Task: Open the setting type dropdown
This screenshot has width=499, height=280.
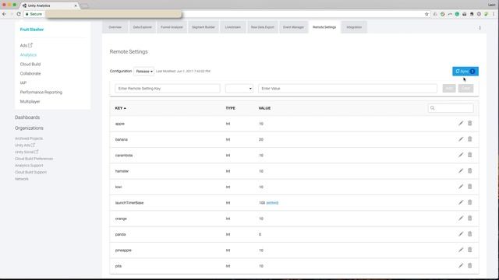Action: 239,88
